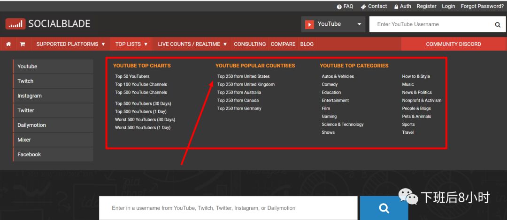
Task: Open the shopping cart icon
Action: 22,44
